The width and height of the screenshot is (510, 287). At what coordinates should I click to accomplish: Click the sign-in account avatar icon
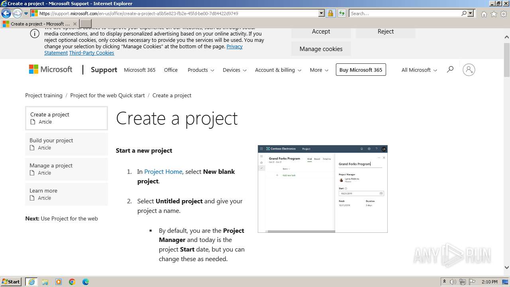[469, 70]
